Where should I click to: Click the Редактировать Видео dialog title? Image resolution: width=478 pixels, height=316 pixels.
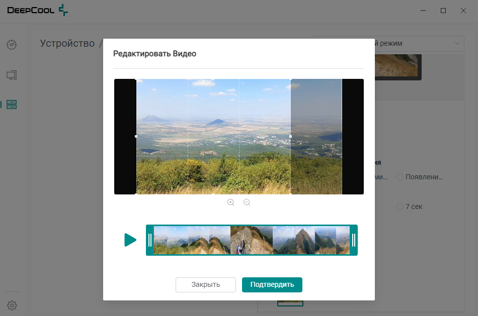[x=154, y=54]
